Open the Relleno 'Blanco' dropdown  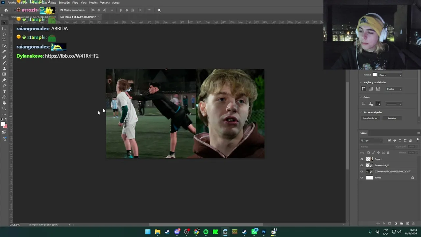pyautogui.click(x=390, y=75)
